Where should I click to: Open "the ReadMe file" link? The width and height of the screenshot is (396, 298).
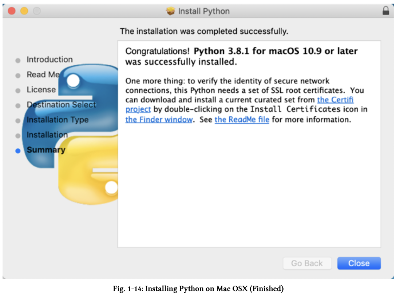(x=242, y=119)
